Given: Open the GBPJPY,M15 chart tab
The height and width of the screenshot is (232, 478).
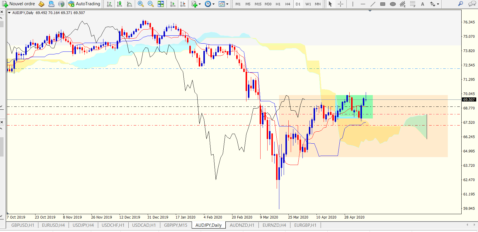Looking at the screenshot, I should [176, 225].
